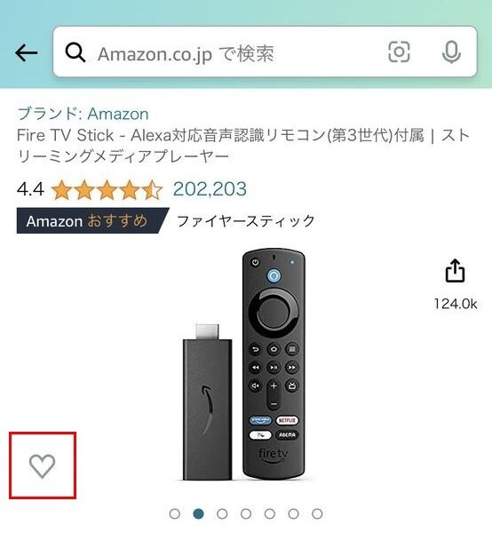This screenshot has height=533, width=492.
Task: Tap the share icon above 124.0k
Action: (455, 271)
